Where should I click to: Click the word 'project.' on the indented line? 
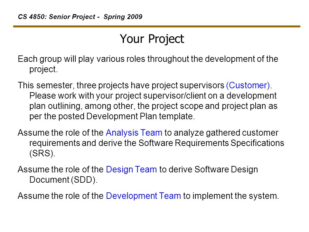click(43, 70)
